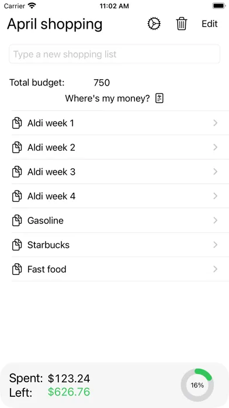This screenshot has height=408, width=229.
Task: Expand Starbucks list via its chevron
Action: point(215,245)
